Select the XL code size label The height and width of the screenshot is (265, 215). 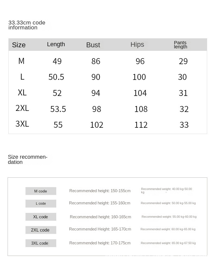tap(41, 217)
